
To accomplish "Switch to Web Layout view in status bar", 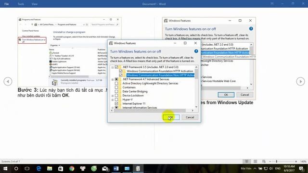I will pos(264,161).
